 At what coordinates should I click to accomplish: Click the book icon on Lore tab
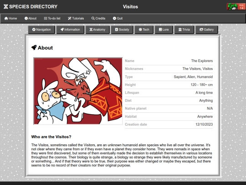pyautogui.click(x=160, y=30)
